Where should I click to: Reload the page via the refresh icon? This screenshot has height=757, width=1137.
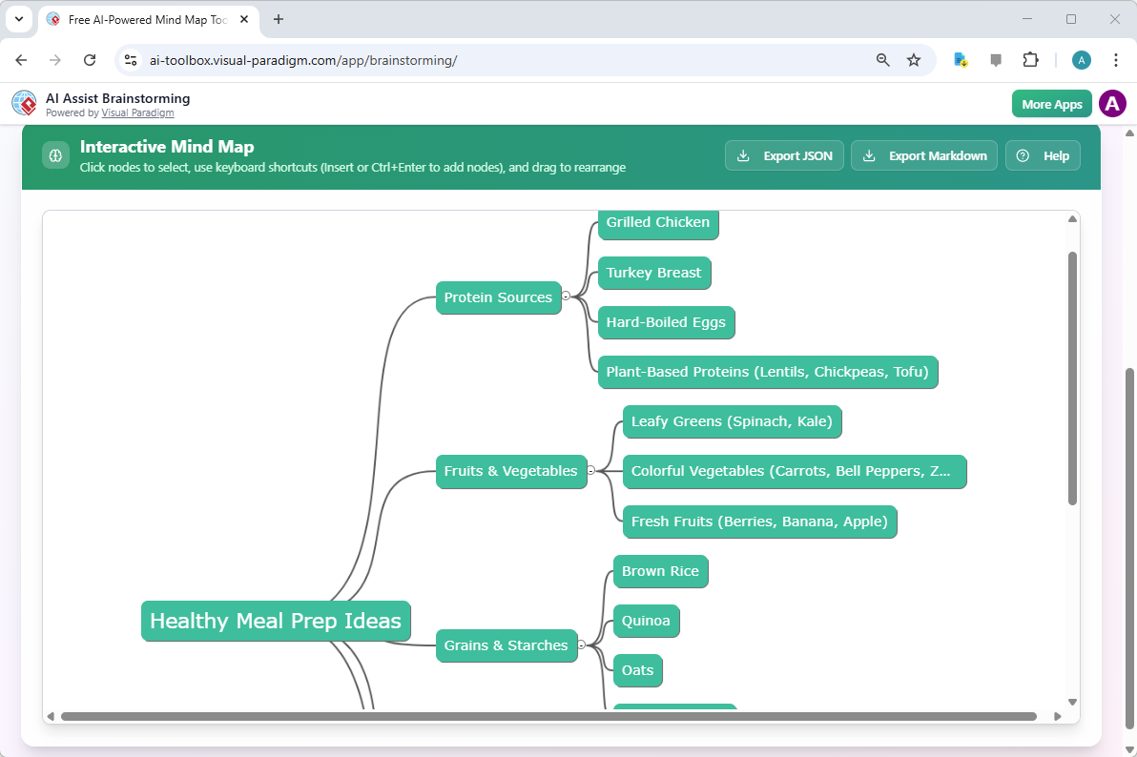[90, 59]
